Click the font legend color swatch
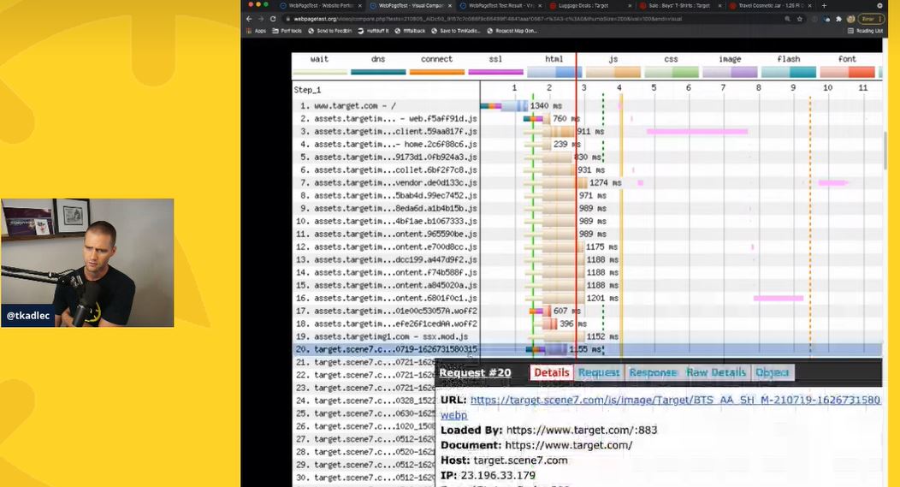The height and width of the screenshot is (487, 900). tap(847, 73)
